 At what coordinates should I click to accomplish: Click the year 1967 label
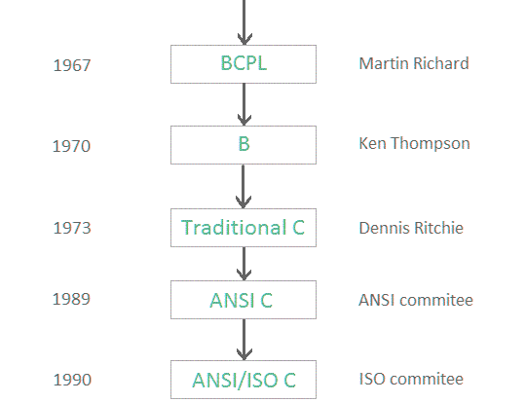pos(72,65)
